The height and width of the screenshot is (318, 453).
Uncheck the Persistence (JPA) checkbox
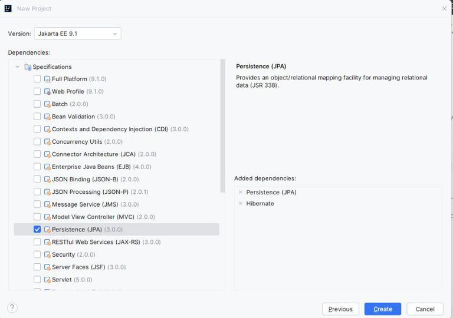(37, 230)
